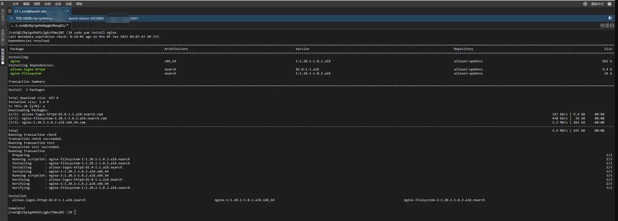Screen dimensions: 618x221
Task: Click the 'sudo yum install nginx' command text
Action: [x=96, y=32]
